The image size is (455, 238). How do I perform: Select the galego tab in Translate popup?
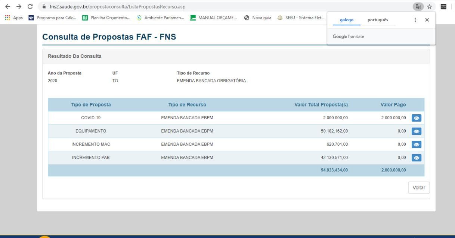[347, 20]
